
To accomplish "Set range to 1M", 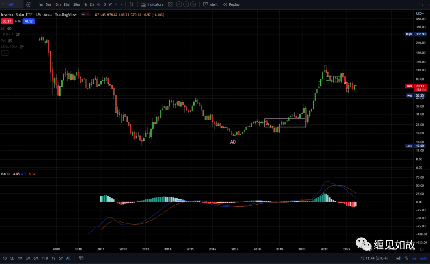I will point(20,258).
